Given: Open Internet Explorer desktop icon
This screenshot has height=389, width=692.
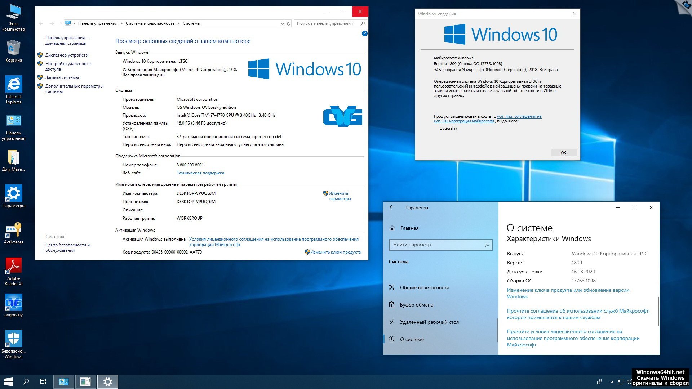Looking at the screenshot, I should pyautogui.click(x=13, y=85).
